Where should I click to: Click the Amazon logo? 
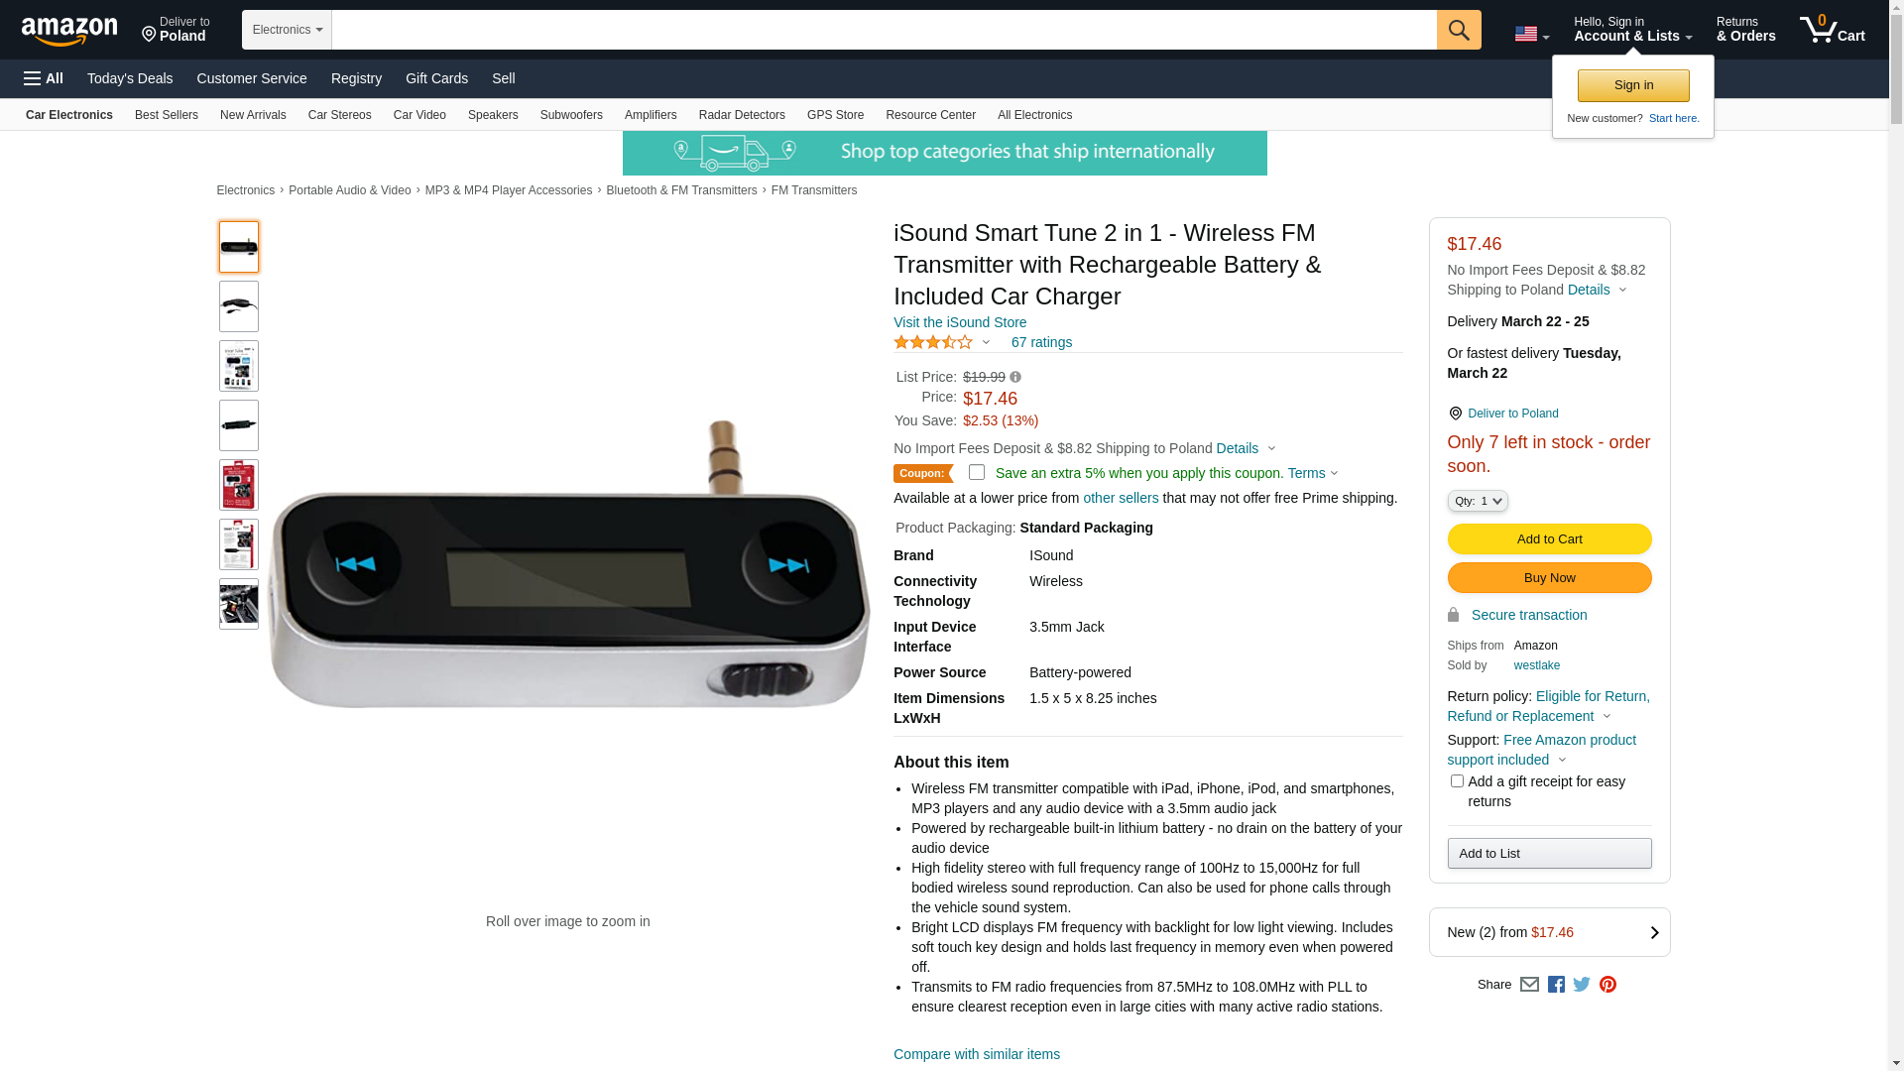click(69, 31)
